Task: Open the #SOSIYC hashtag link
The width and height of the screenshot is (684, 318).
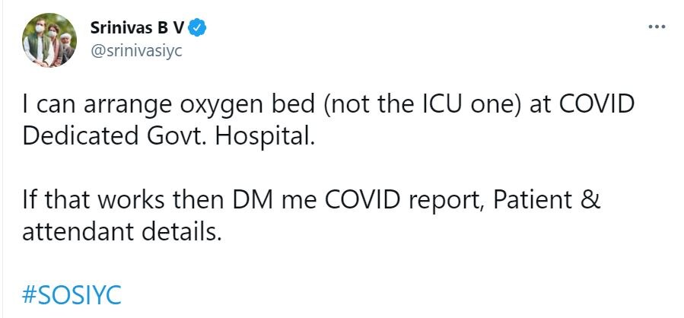Action: (72, 294)
